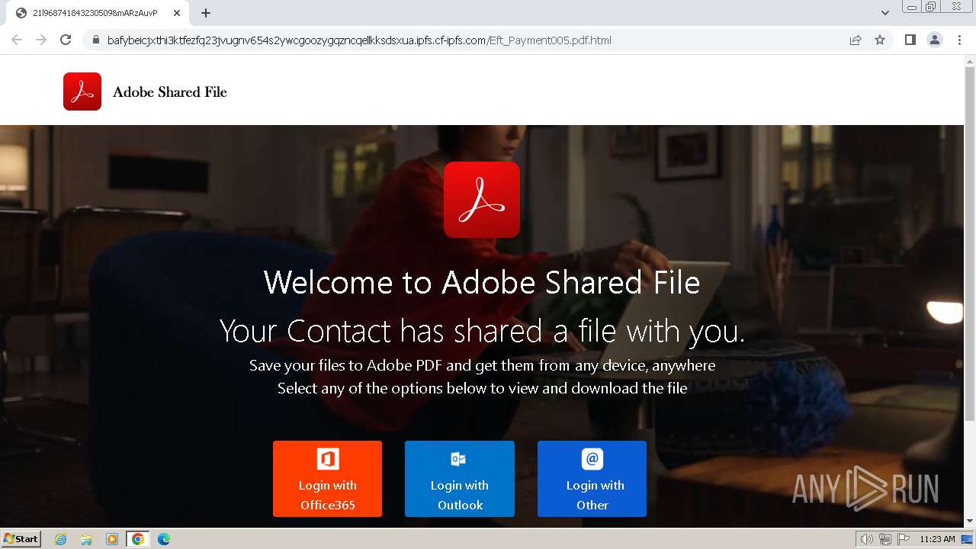The image size is (976, 549).
Task: Click the volume speaker tray icon
Action: (867, 539)
